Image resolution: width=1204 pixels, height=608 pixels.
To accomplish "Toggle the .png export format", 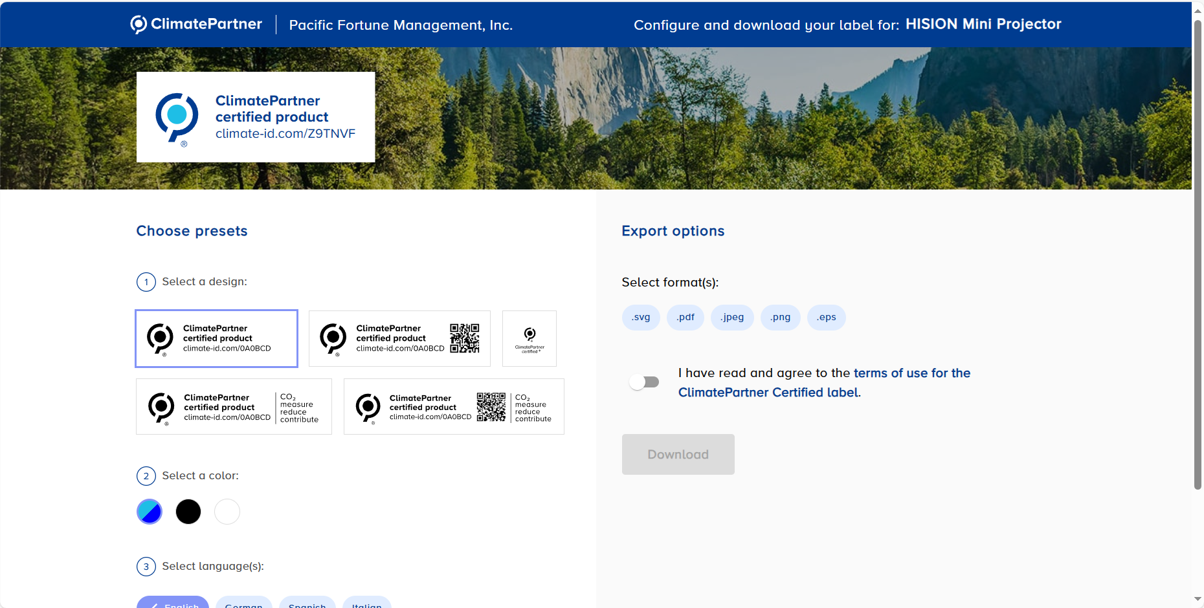I will [781, 318].
